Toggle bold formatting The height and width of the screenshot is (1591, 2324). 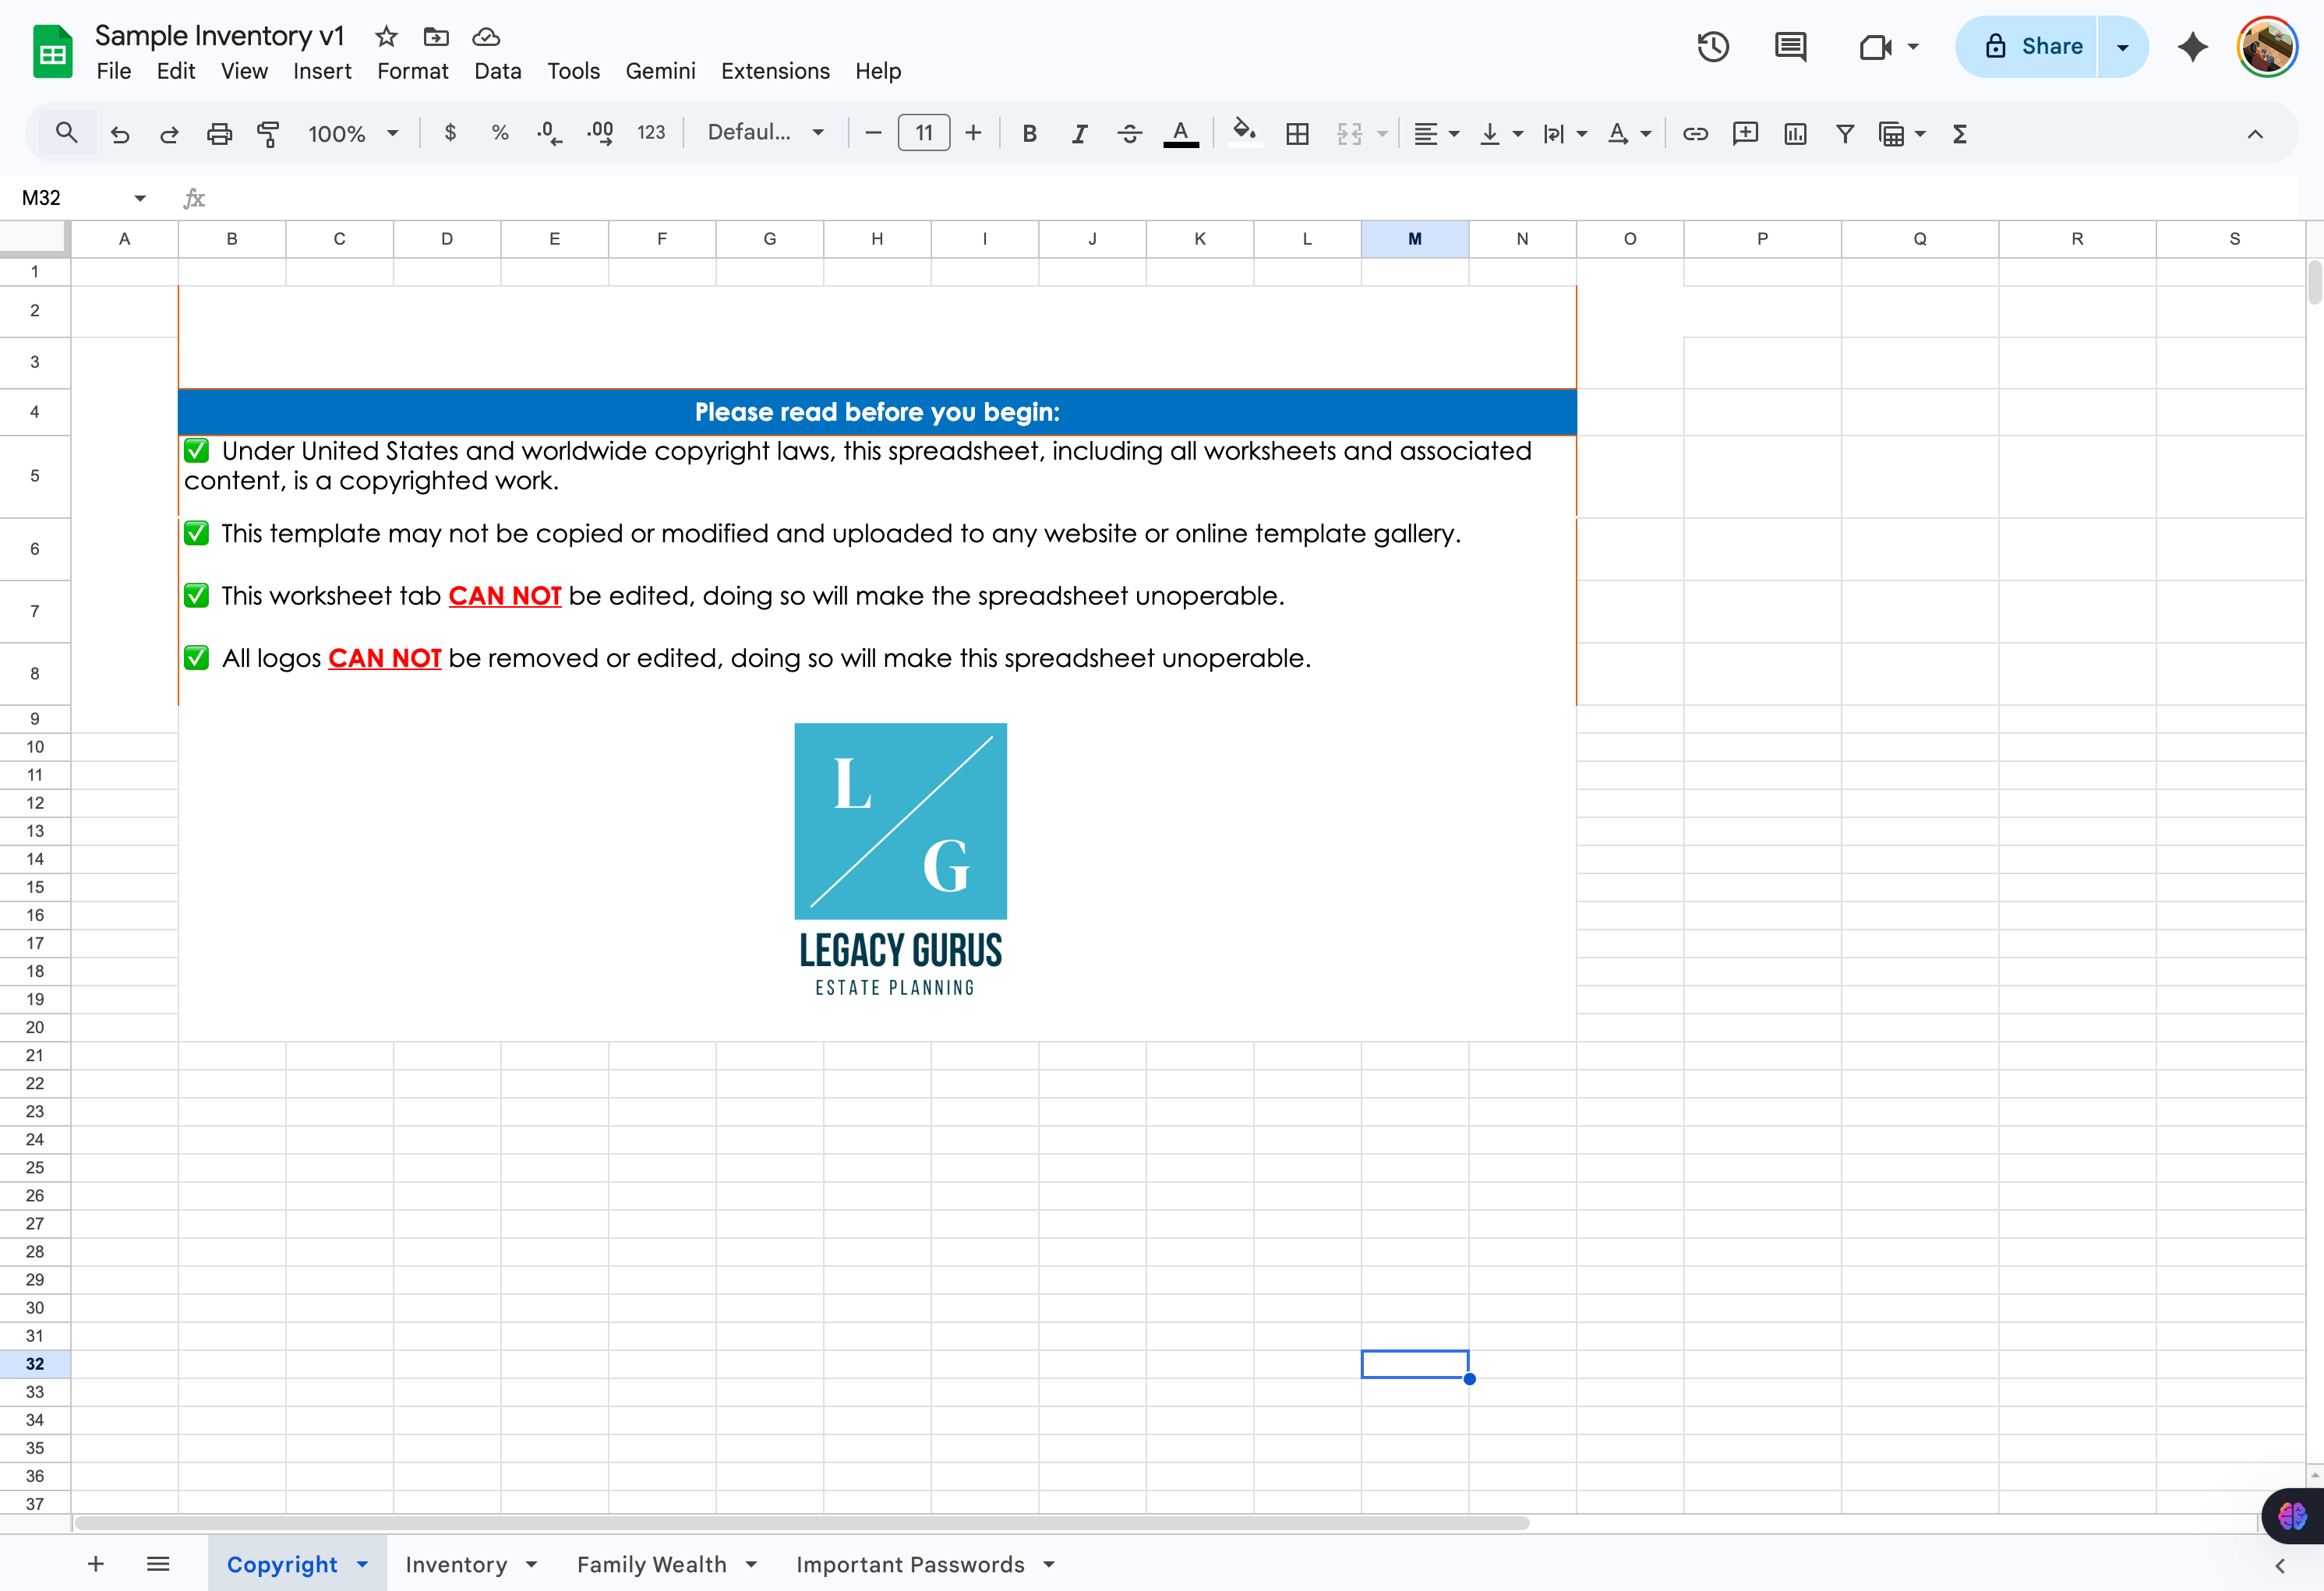point(1029,133)
